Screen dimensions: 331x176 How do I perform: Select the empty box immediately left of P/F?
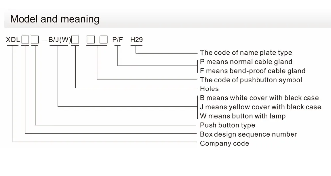pos(104,40)
